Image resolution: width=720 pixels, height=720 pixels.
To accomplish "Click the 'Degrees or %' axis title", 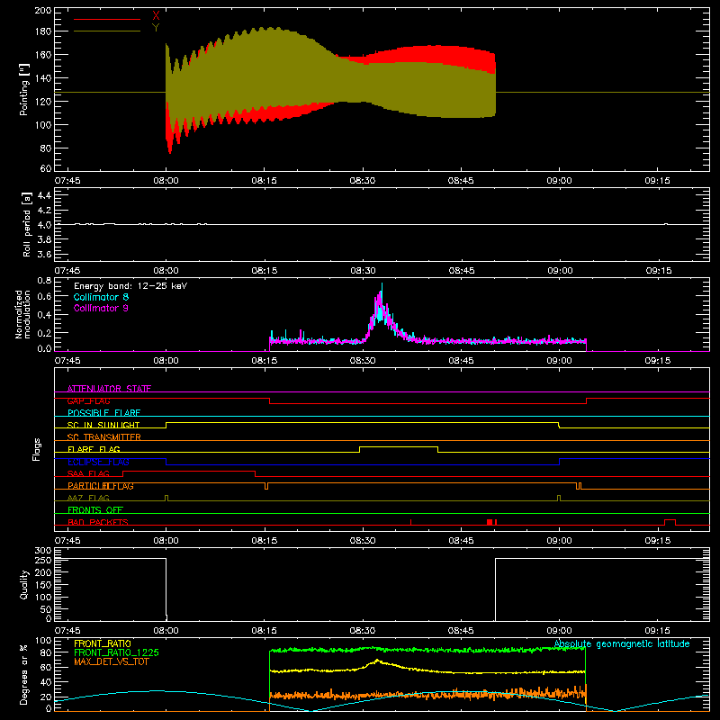I will (24, 674).
